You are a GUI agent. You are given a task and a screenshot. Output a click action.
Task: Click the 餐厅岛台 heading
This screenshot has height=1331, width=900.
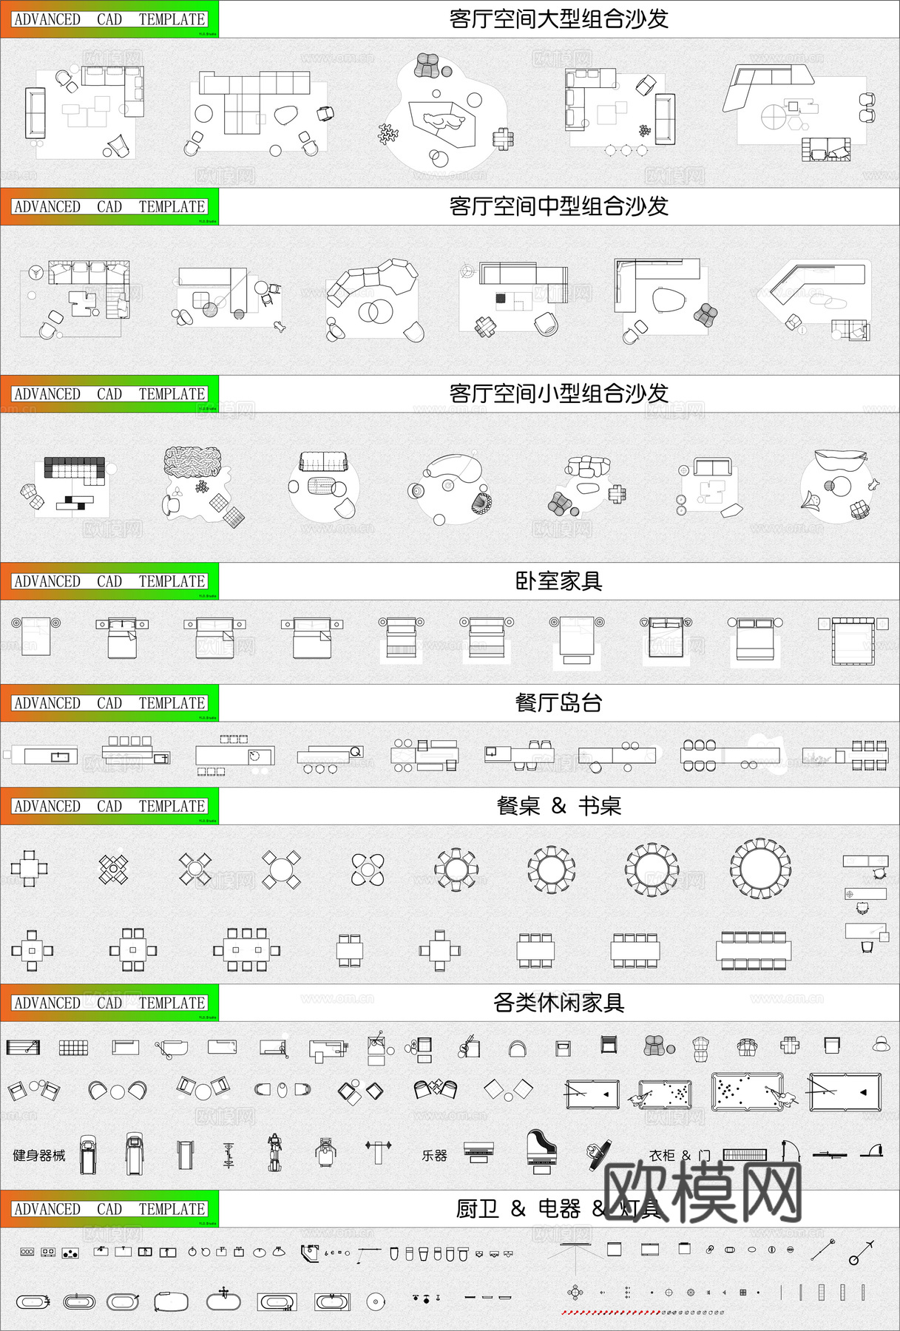click(559, 702)
